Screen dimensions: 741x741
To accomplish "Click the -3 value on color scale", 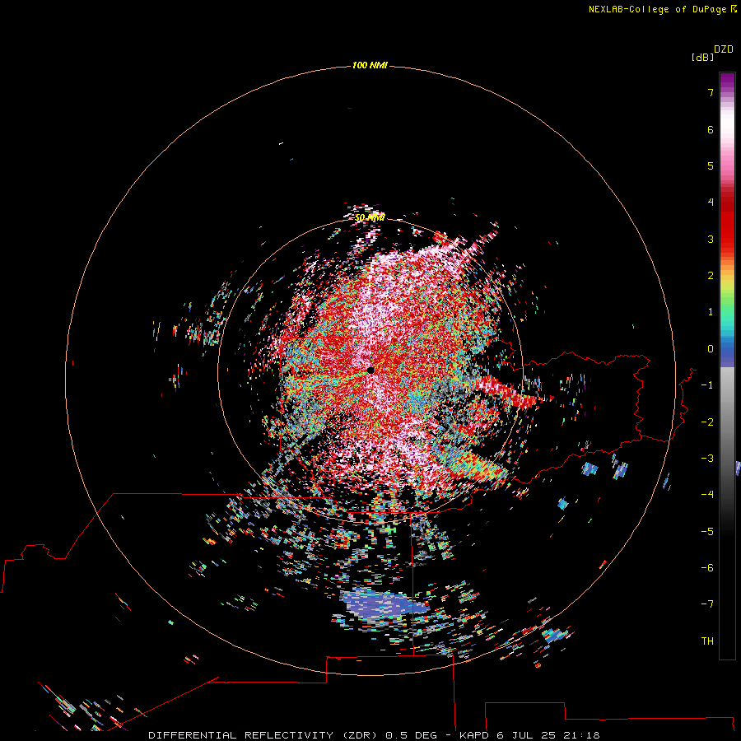I will (x=707, y=459).
